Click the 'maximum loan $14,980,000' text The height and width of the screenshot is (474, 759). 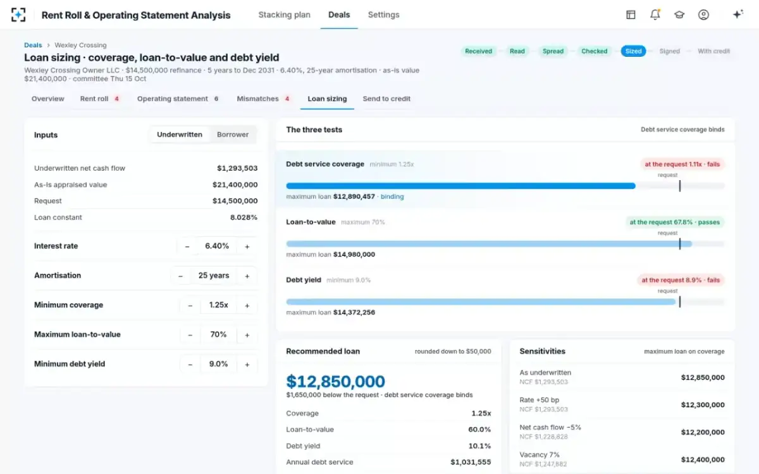(x=330, y=255)
